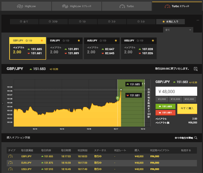The height and width of the screenshot is (173, 203).
Task: Click the HighLow スプレッド wave icon
Action: tap(65, 6)
